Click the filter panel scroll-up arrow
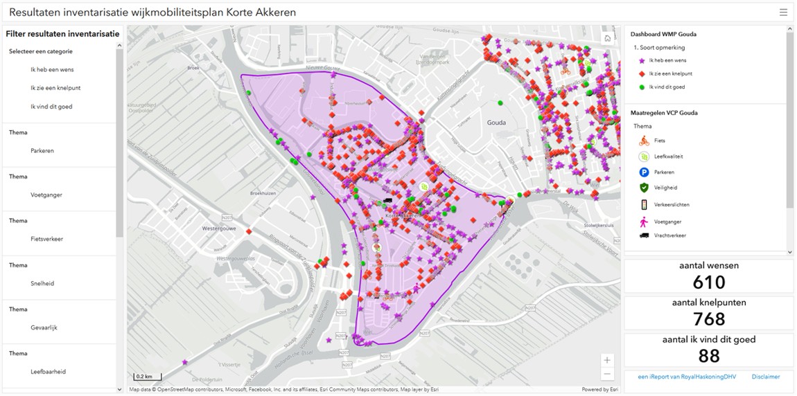The image size is (797, 396). click(119, 45)
